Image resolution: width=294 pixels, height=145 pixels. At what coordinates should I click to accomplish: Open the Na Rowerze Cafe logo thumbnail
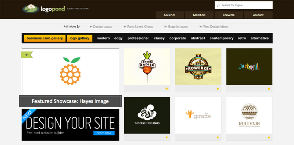click(x=198, y=66)
